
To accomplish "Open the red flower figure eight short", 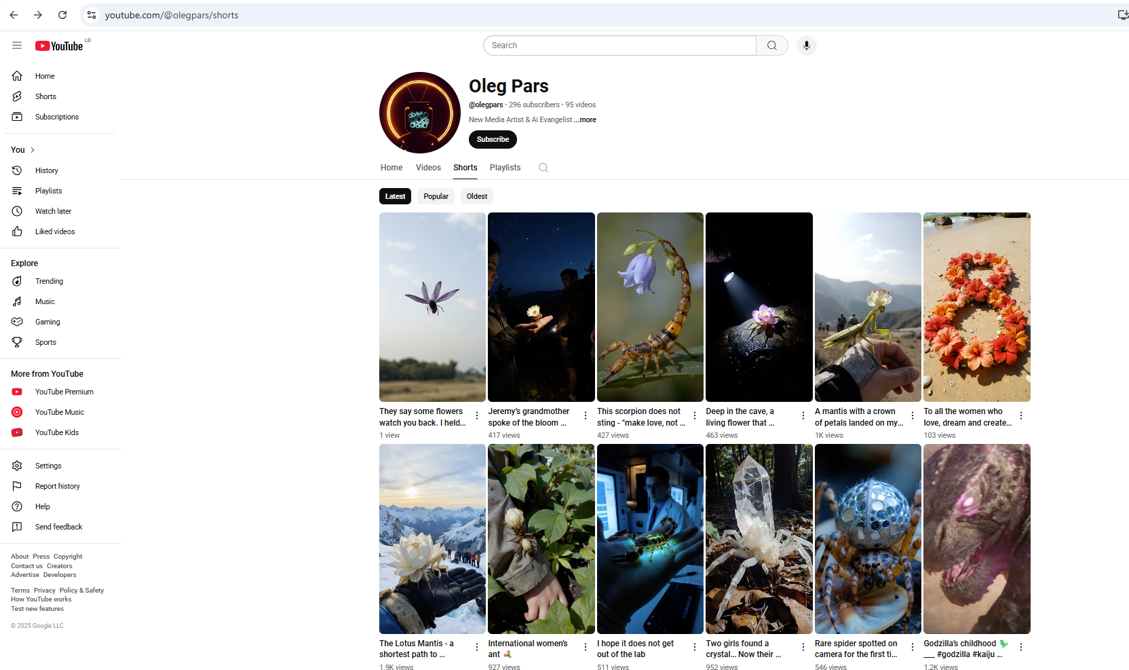I will (976, 307).
